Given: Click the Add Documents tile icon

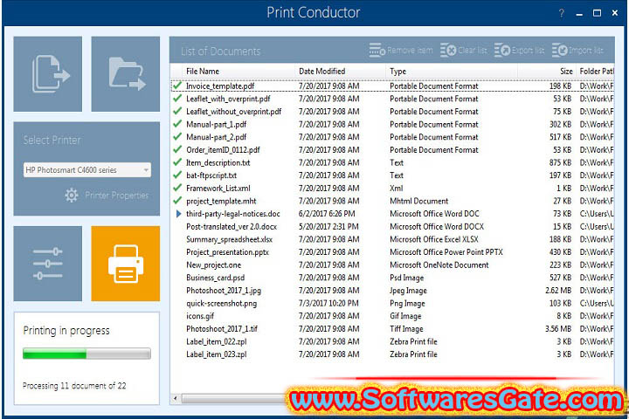Looking at the screenshot, I should [x=51, y=74].
